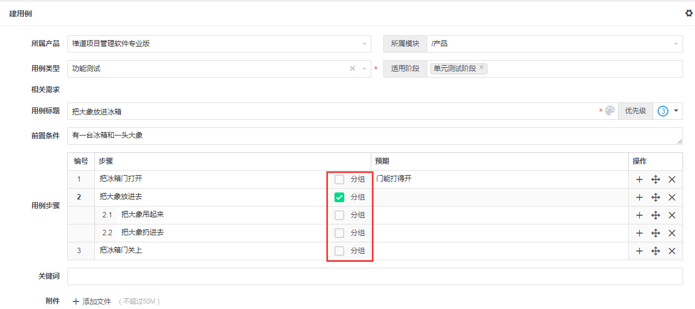
Task: Open the title color palette icon
Action: pyautogui.click(x=610, y=111)
